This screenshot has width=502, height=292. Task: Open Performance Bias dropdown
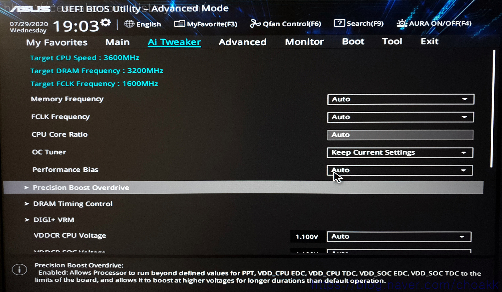click(400, 170)
